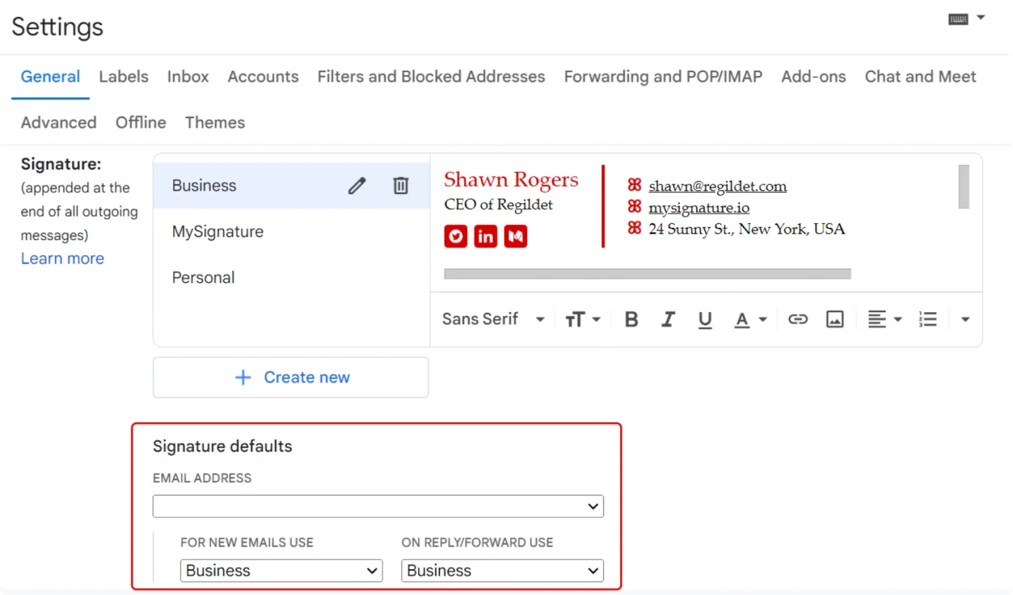Switch to the Themes tab
This screenshot has width=1013, height=595.
215,123
